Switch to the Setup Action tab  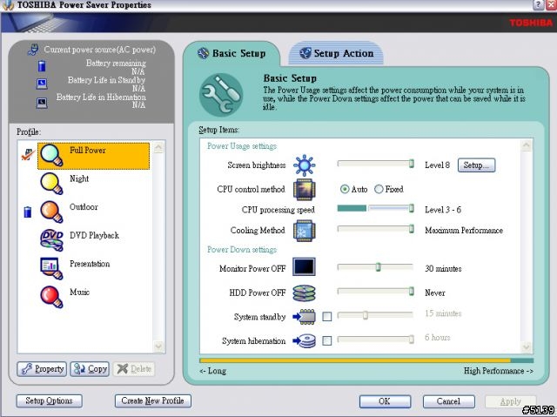(336, 54)
